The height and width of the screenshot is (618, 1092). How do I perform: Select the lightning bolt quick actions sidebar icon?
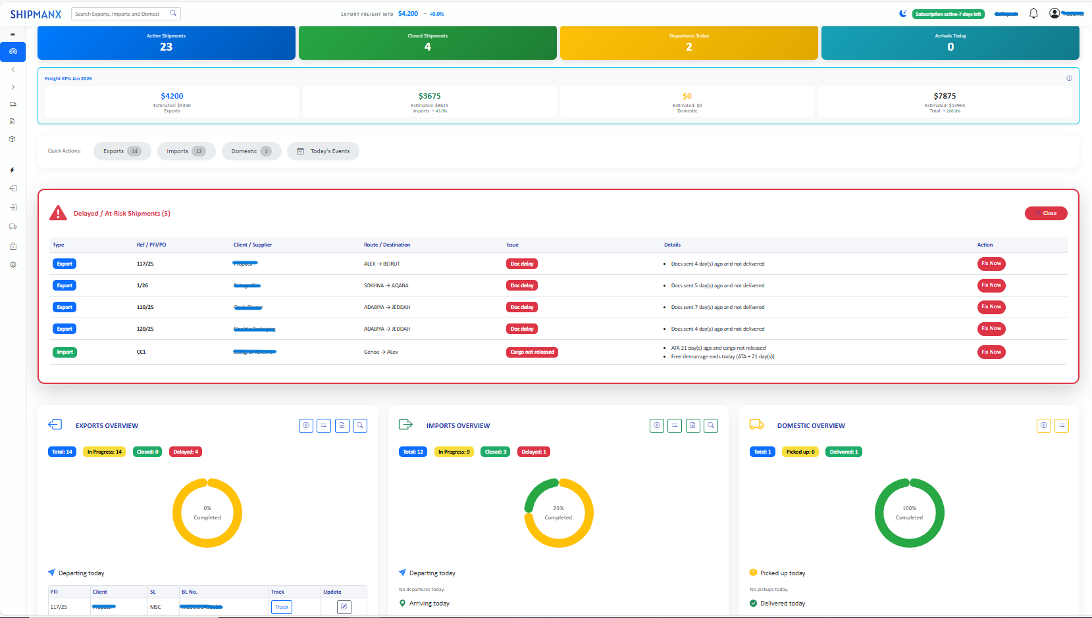pyautogui.click(x=13, y=170)
